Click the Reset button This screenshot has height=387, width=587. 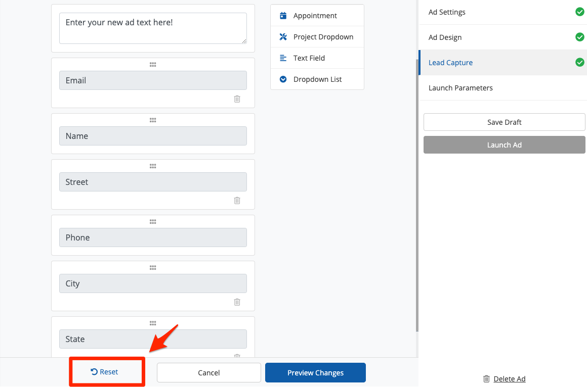coord(105,372)
